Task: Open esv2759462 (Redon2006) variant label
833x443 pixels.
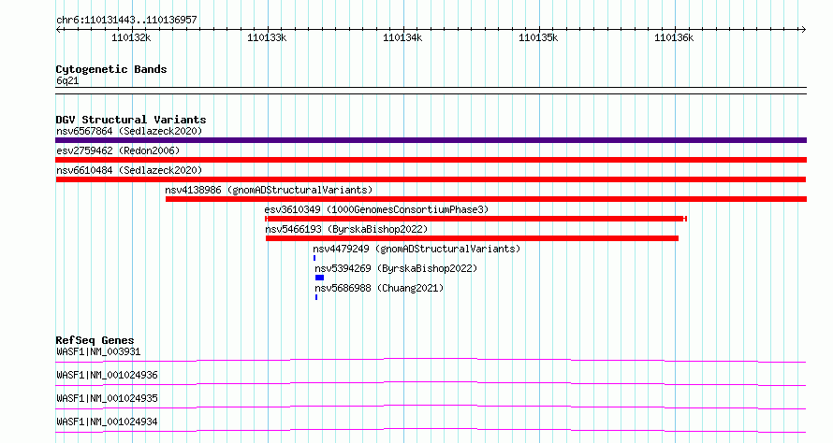Action: pyautogui.click(x=118, y=150)
